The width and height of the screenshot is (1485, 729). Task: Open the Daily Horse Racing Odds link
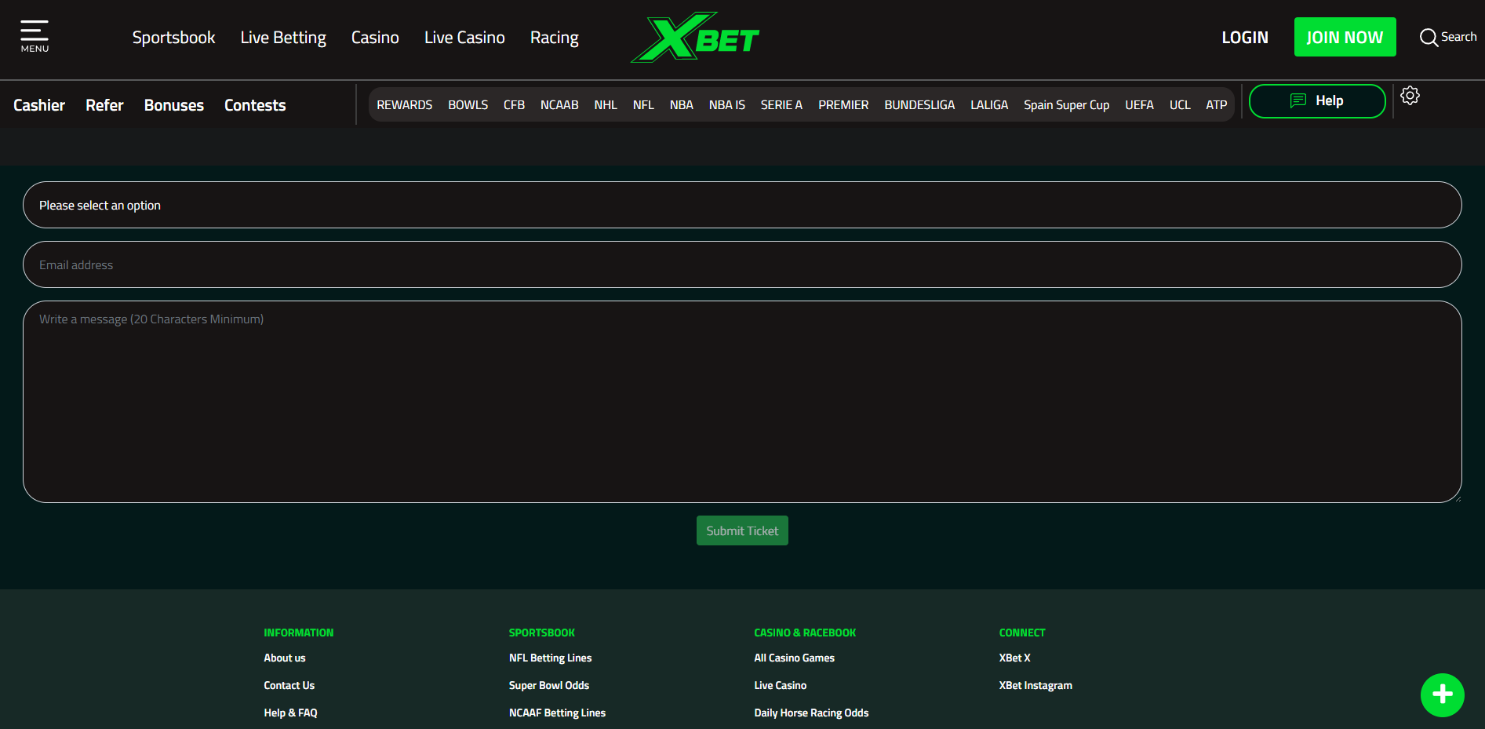pos(811,713)
